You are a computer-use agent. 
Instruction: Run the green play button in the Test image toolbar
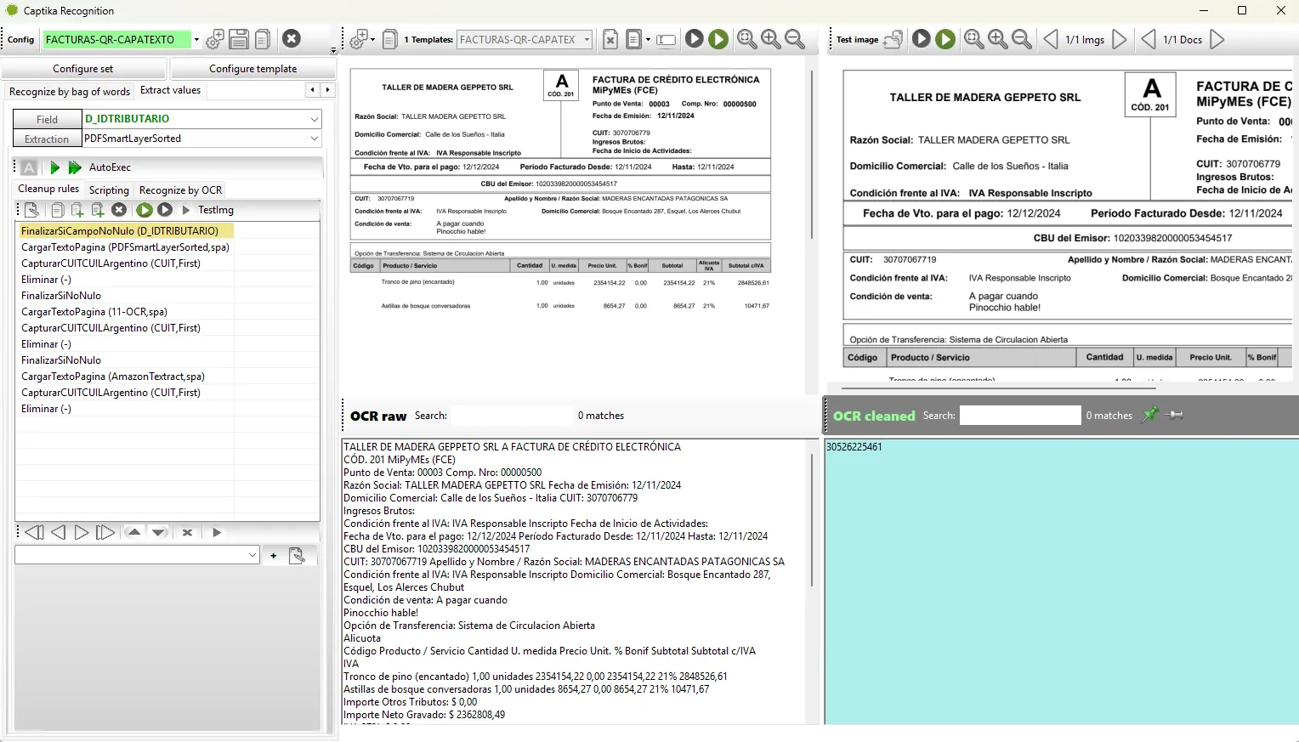(x=945, y=39)
